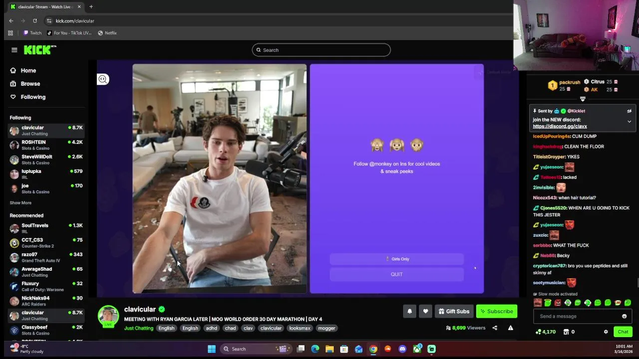639x359 pixels.
Task: Open NickNaks94 recommended channel
Action: (x=46, y=301)
